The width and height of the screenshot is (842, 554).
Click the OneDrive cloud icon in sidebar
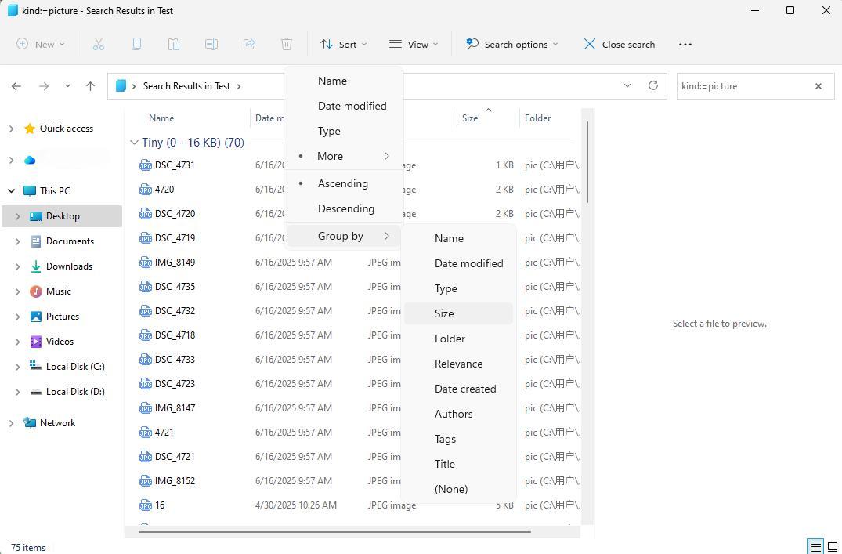(30, 160)
